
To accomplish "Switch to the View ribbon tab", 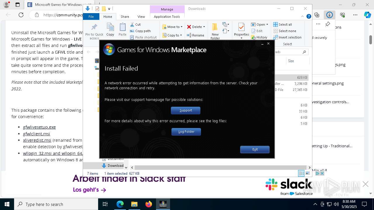I will pos(141,17).
